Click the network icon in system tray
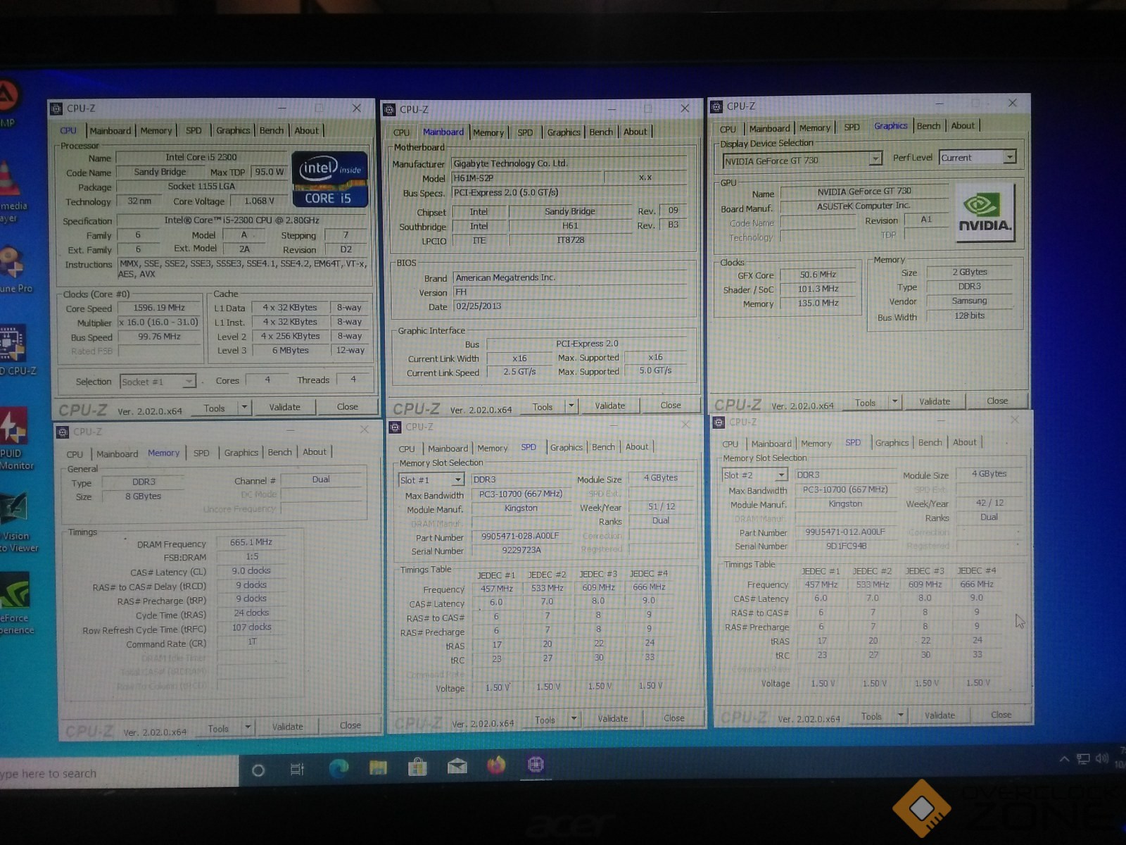1126x845 pixels. point(1083,758)
